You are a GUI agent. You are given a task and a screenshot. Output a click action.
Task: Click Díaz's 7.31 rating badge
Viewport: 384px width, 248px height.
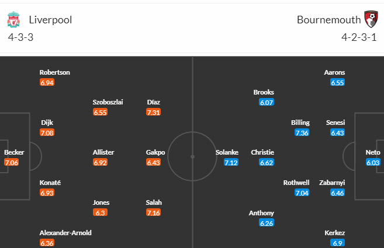[x=154, y=112]
